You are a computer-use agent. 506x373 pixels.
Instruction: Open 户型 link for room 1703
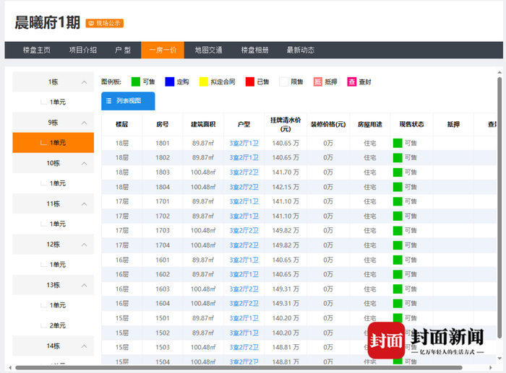[244, 231]
